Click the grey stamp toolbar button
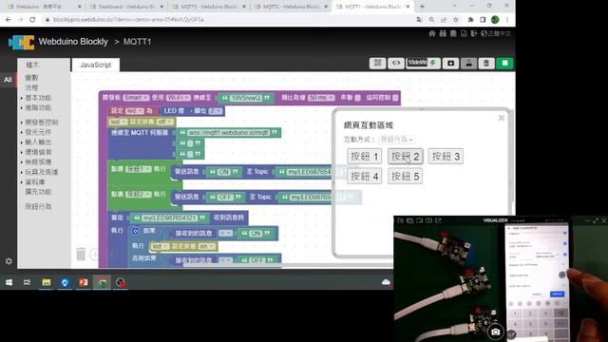Screen dimensions: 608x342 pyautogui.click(x=468, y=64)
